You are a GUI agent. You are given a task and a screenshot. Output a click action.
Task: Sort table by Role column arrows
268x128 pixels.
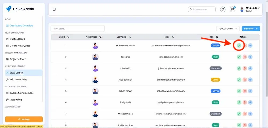click(x=217, y=37)
